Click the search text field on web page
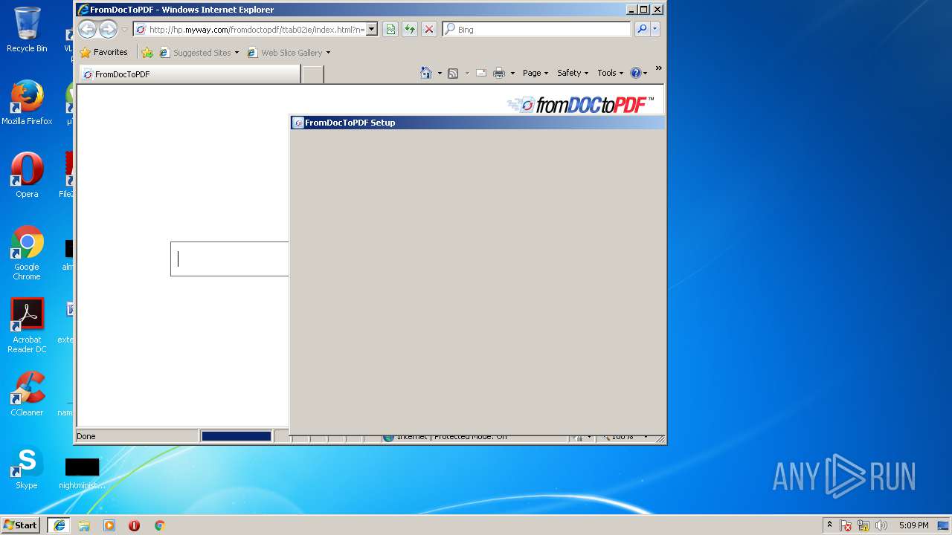The height and width of the screenshot is (535, 952). 230,259
